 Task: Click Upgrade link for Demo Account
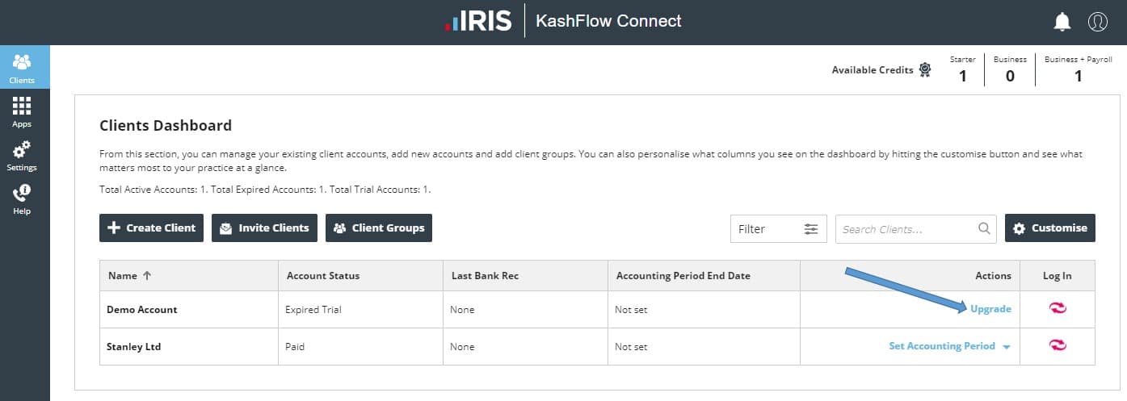[x=990, y=309]
